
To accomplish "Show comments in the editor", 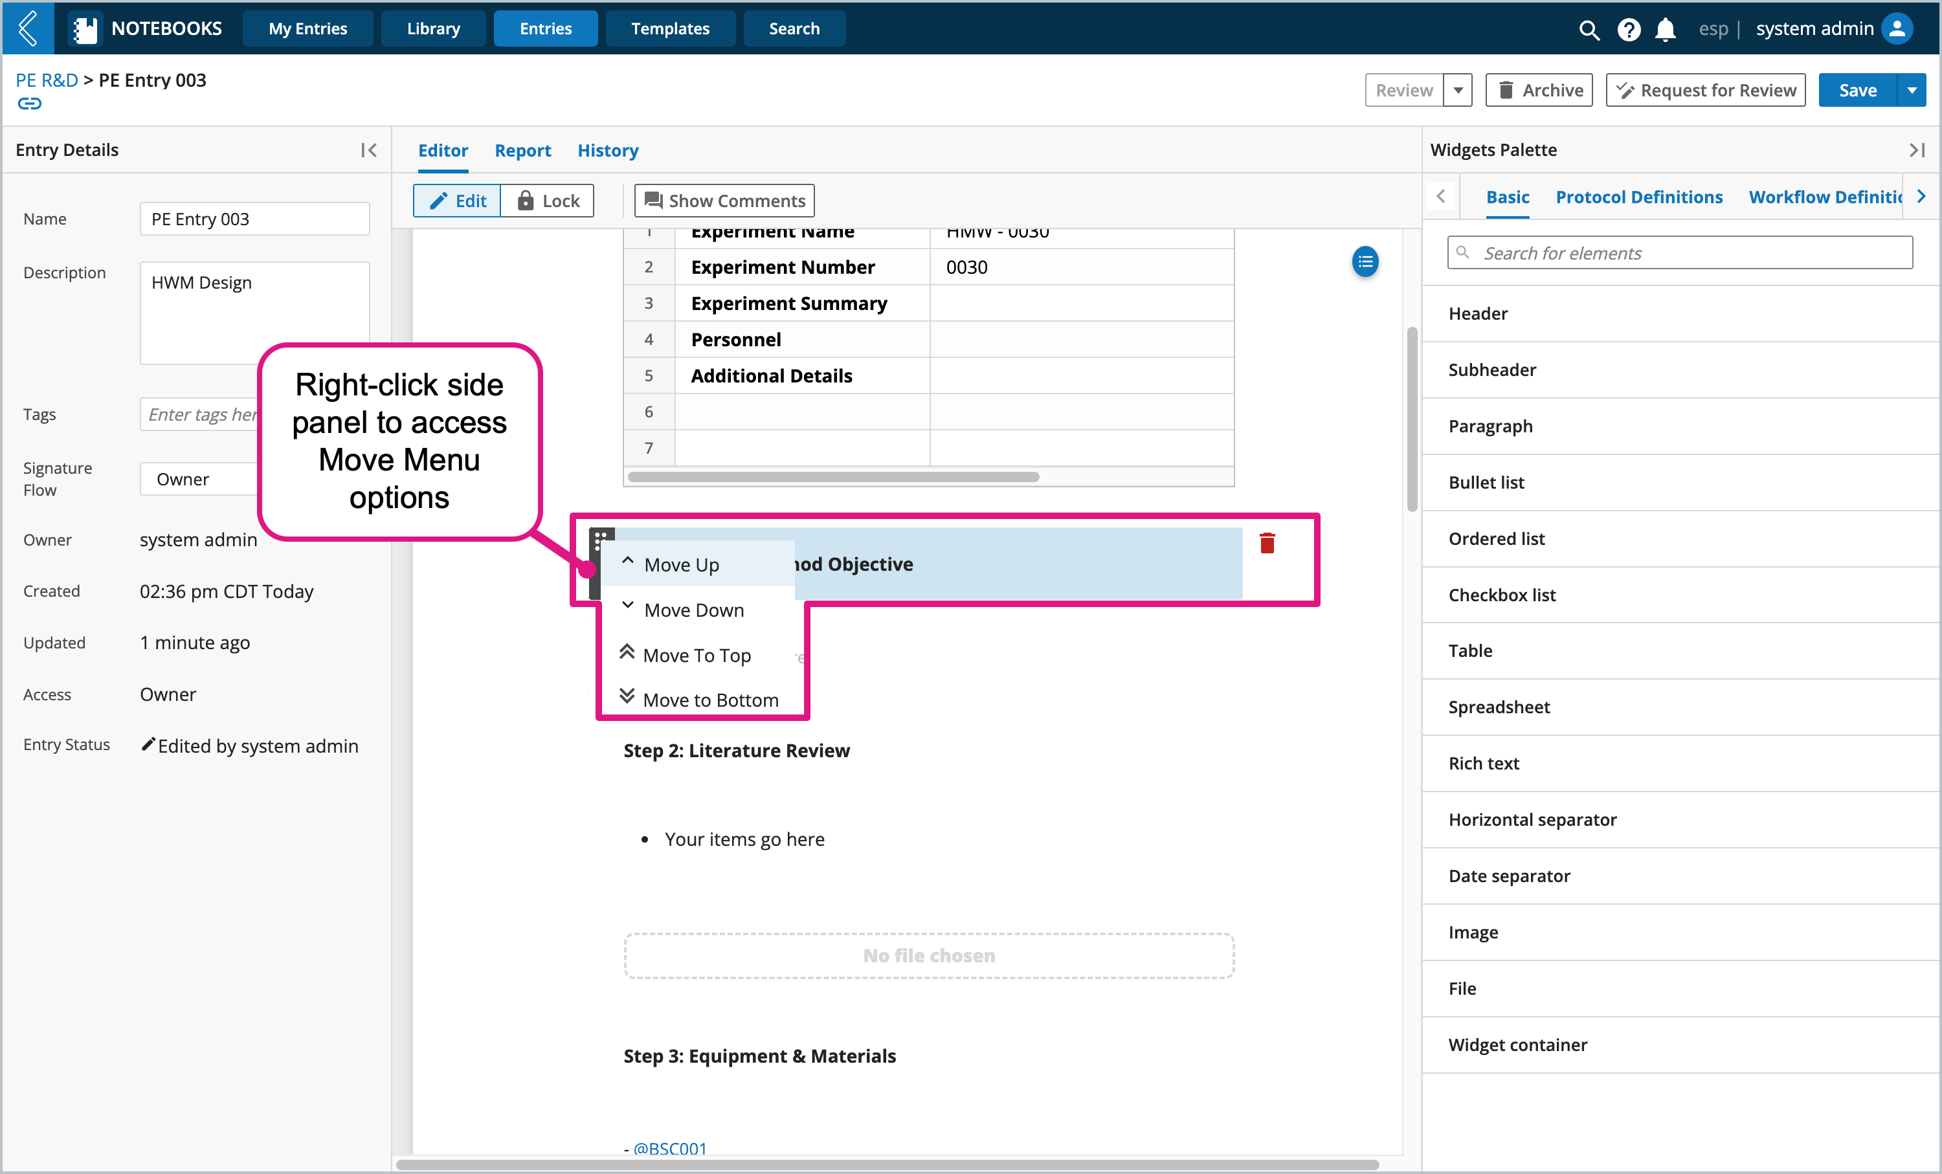I will tap(724, 201).
